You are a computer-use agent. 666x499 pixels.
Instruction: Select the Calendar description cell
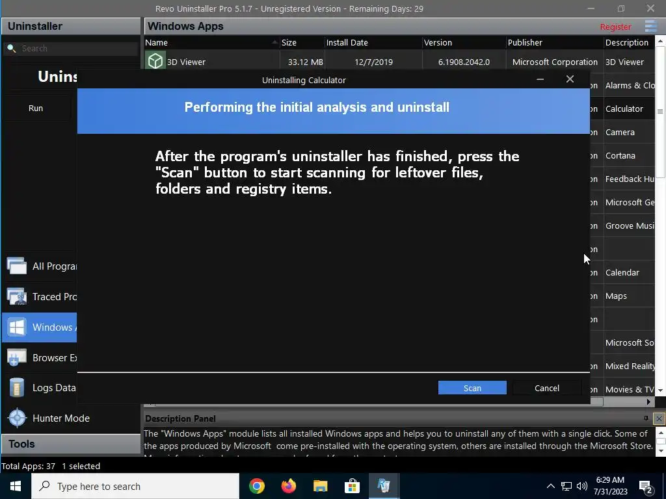pos(629,272)
